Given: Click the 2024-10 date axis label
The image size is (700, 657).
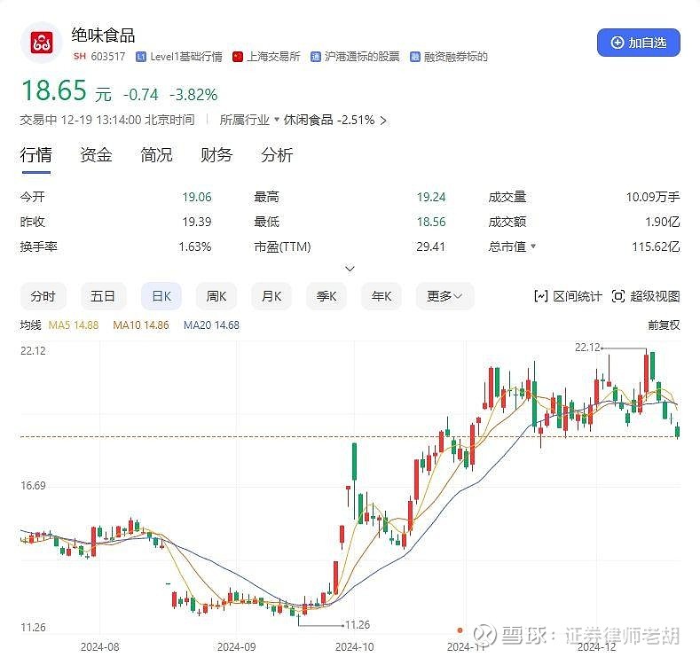Looking at the screenshot, I should tap(355, 646).
